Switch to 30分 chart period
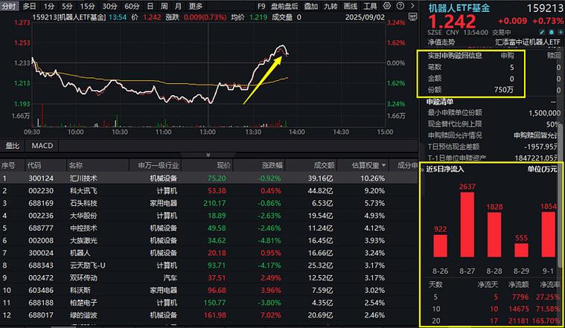Screen dimensions: 565x328 point(110,6)
